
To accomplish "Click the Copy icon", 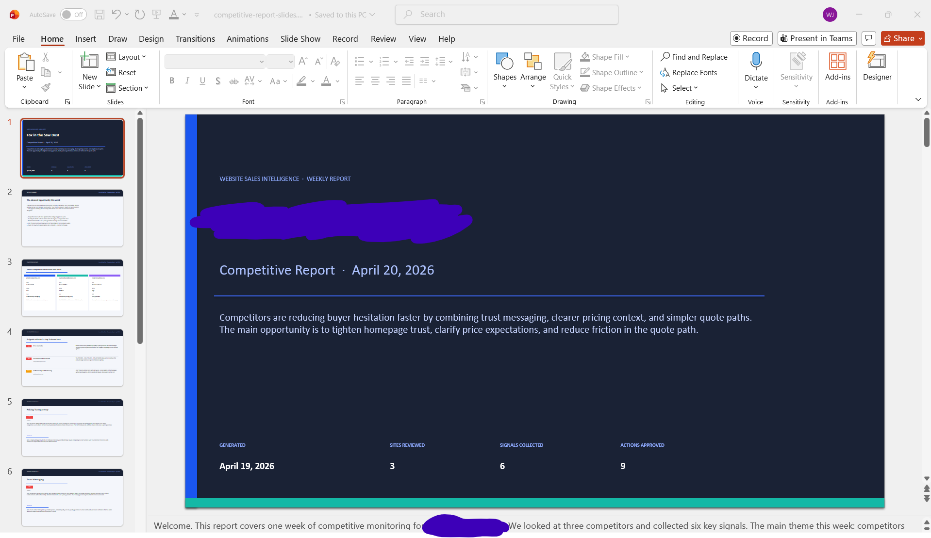I will pyautogui.click(x=46, y=72).
